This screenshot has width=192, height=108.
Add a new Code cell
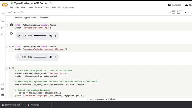[x=12, y=12]
